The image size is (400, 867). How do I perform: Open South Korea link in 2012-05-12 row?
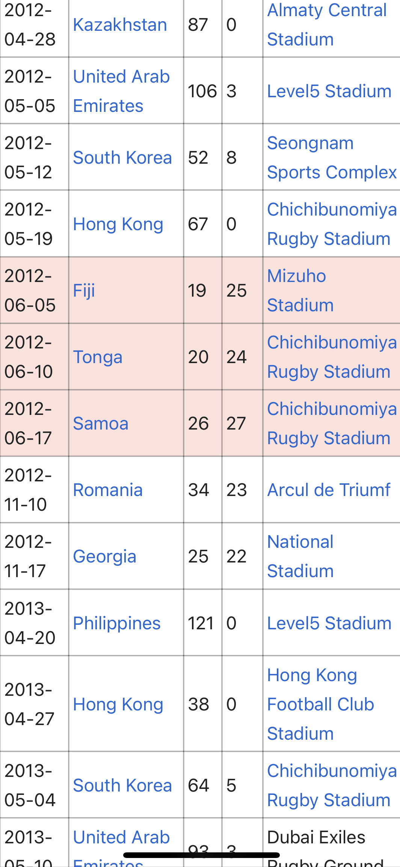[x=122, y=158]
